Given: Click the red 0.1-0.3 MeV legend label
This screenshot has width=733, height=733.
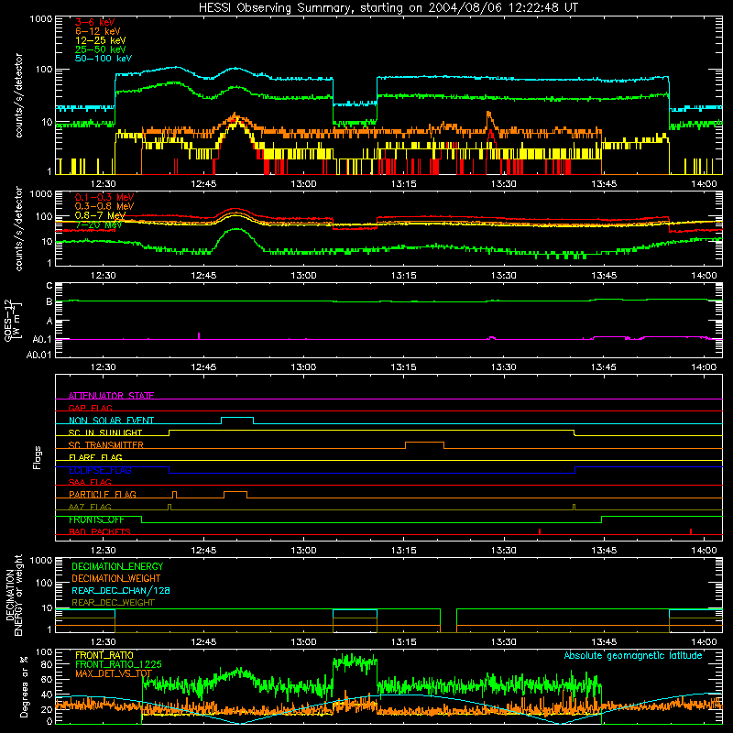Looking at the screenshot, I should click(104, 197).
